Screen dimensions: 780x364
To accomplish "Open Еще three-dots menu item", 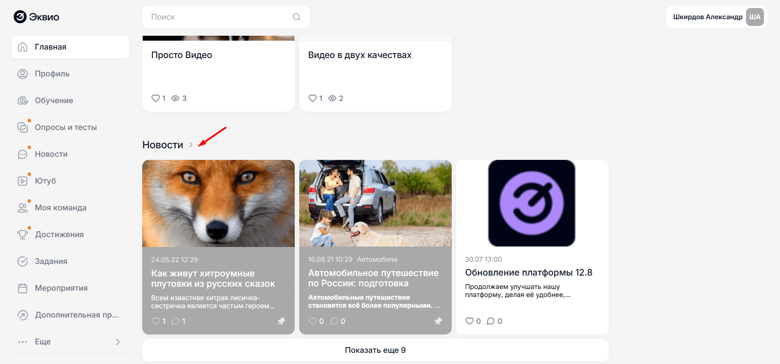I will pyautogui.click(x=23, y=342).
